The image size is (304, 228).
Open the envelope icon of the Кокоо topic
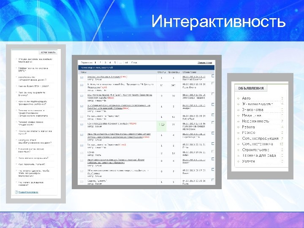tap(81, 153)
